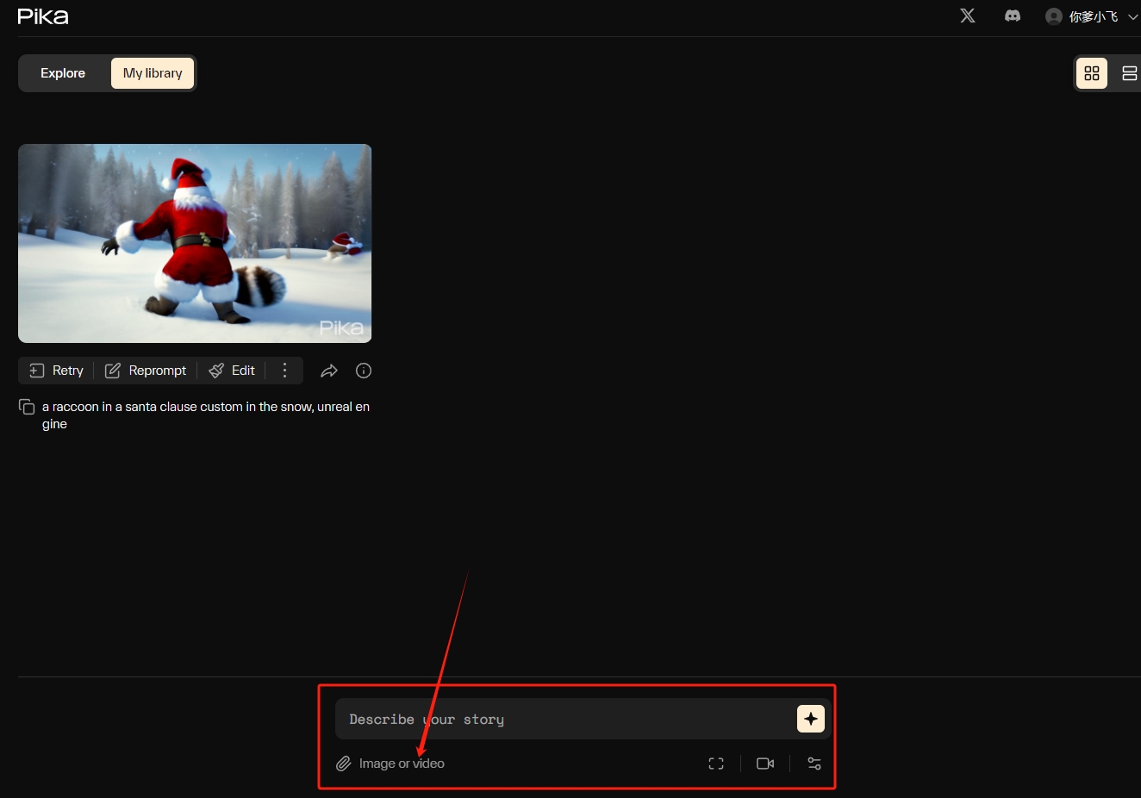Open the aspect ratio frame icon

716,764
